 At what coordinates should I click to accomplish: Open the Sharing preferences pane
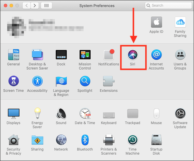[x=37, y=140]
